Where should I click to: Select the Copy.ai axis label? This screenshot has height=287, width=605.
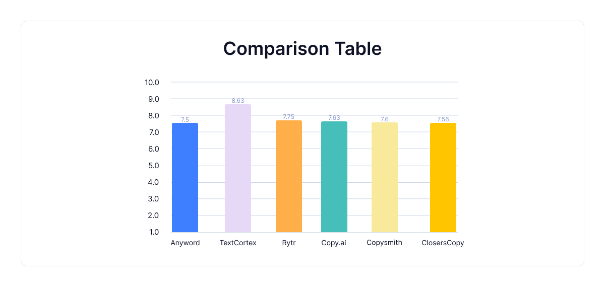(x=334, y=243)
